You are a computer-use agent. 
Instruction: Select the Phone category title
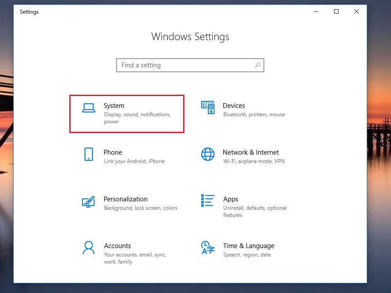[113, 152]
